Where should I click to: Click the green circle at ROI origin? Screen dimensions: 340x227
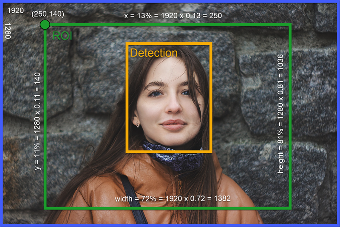point(45,25)
